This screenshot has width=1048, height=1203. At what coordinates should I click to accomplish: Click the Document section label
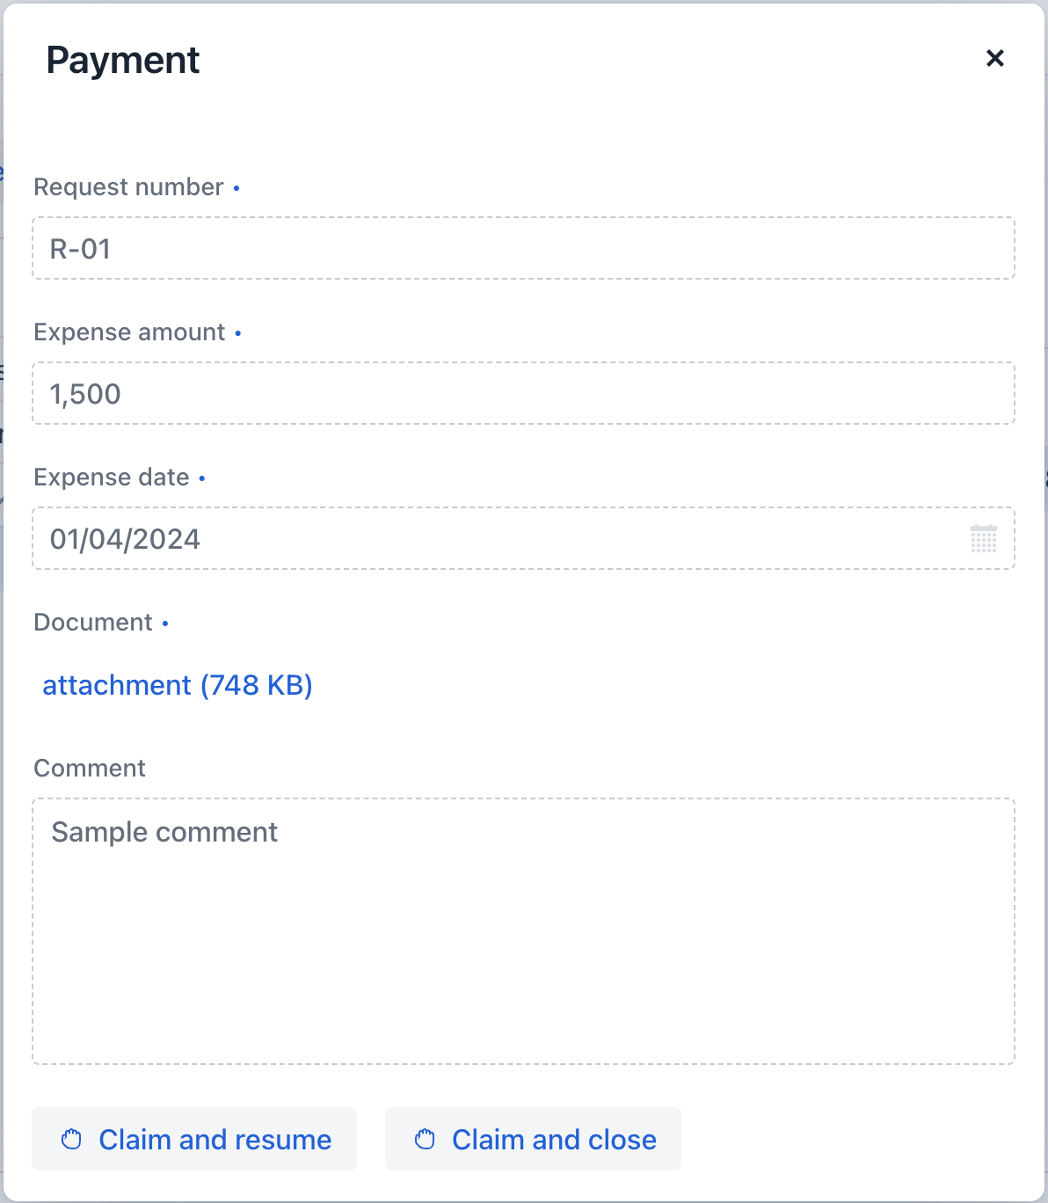click(x=93, y=622)
